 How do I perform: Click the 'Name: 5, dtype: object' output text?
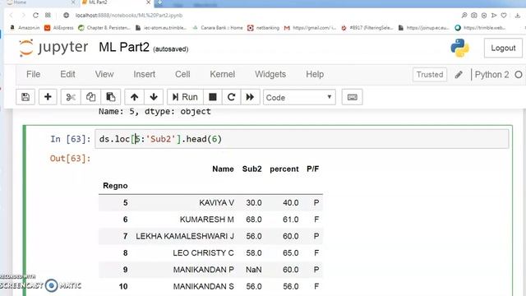[155, 112]
